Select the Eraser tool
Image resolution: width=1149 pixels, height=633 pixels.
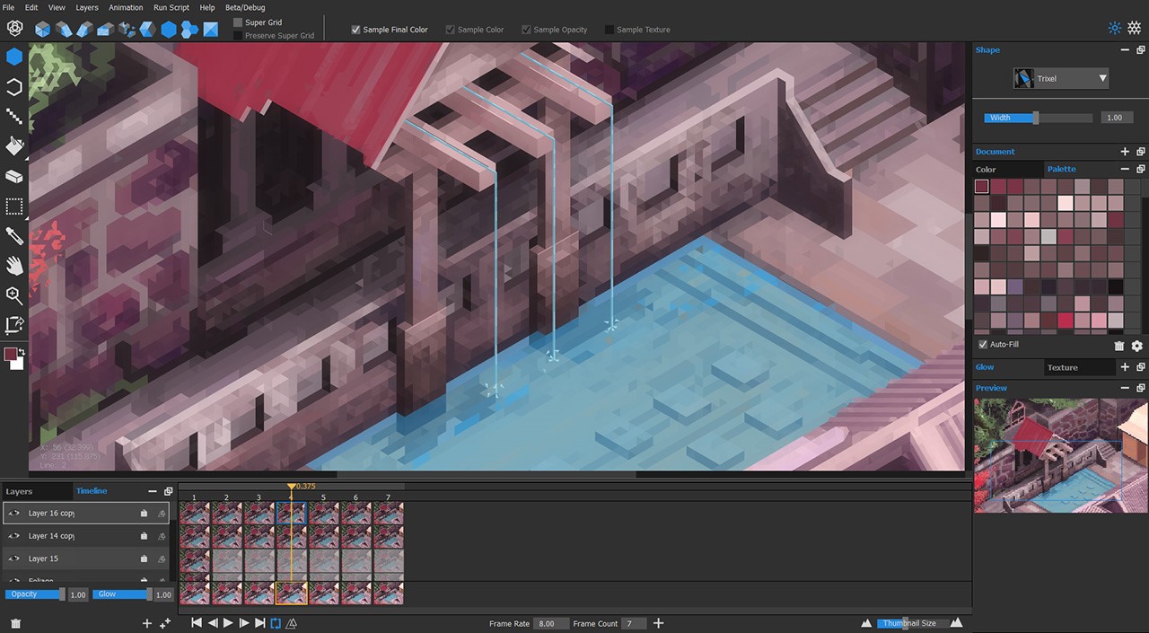pos(14,176)
